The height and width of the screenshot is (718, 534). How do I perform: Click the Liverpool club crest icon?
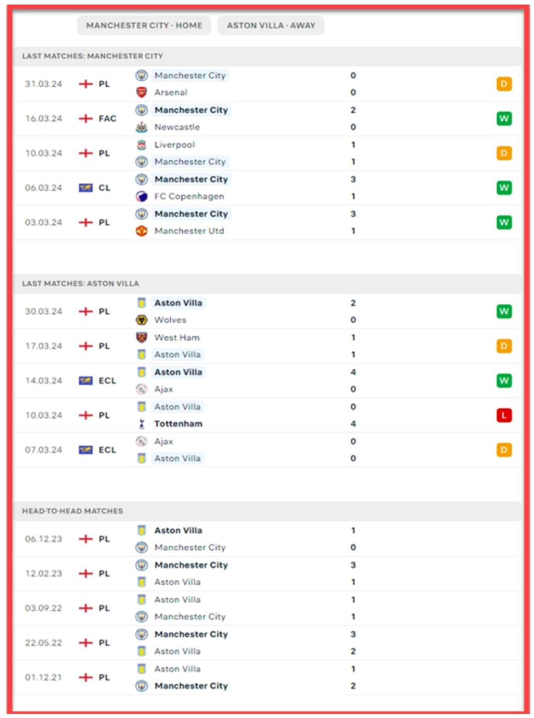coord(142,145)
